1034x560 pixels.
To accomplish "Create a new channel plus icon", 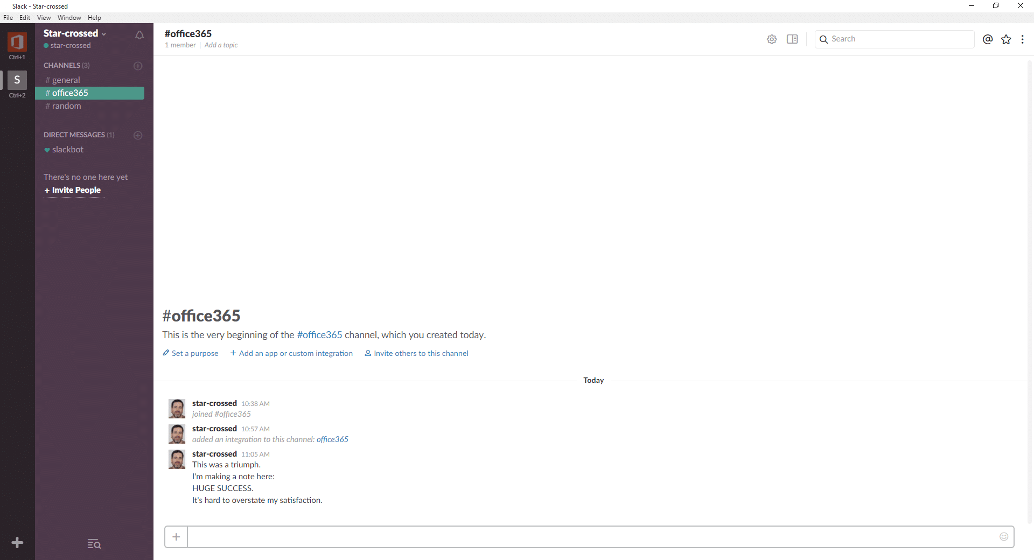I will point(138,66).
